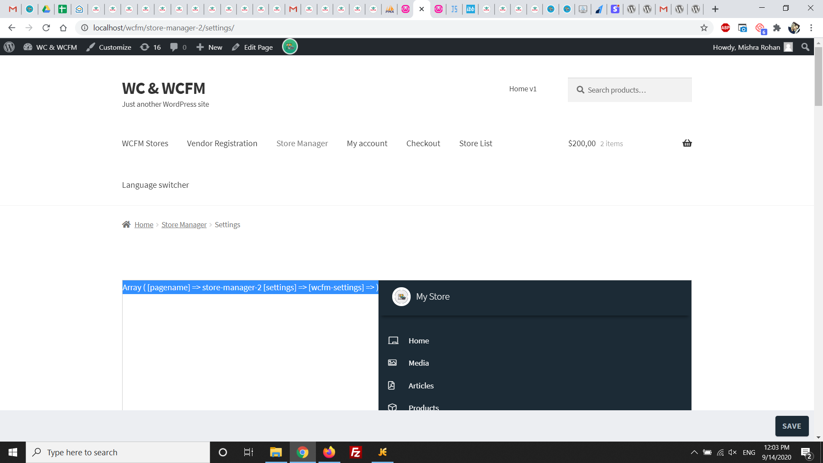Click the breadcrumb home house icon
Image resolution: width=823 pixels, height=463 pixels.
tap(126, 225)
